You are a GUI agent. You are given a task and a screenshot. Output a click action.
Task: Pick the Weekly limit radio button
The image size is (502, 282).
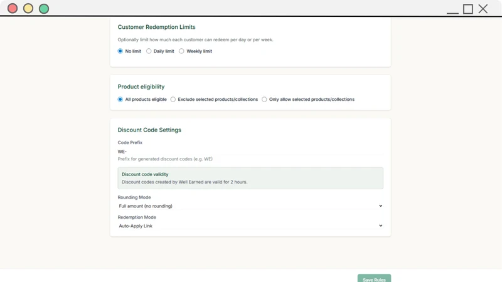pyautogui.click(x=181, y=51)
